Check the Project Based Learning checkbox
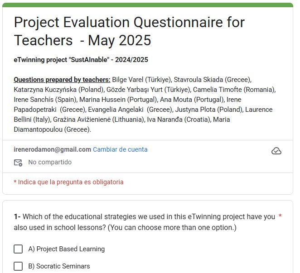 pos(18,249)
